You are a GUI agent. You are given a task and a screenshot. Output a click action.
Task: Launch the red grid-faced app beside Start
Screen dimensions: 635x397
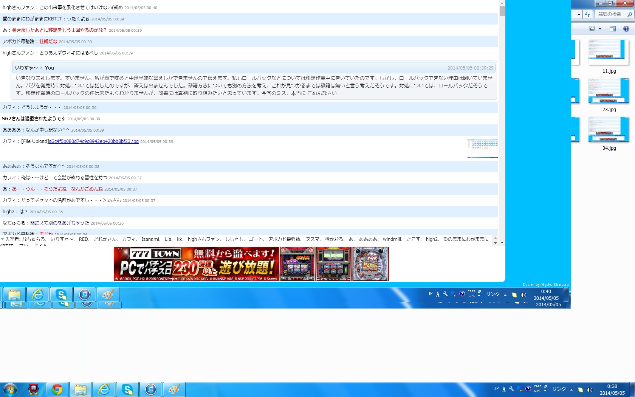coord(34,389)
